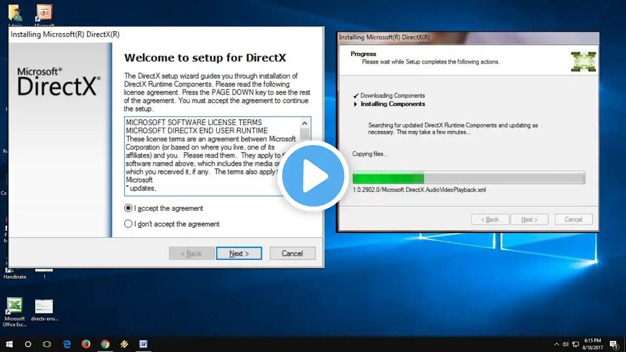
Task: Open the Windows Start menu
Action: [x=9, y=344]
